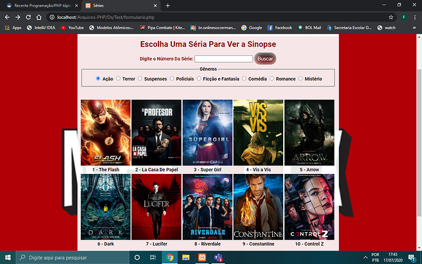Screen dimensions: 422x264
Task: Reload the page with the refresh icon
Action: tap(28, 17)
